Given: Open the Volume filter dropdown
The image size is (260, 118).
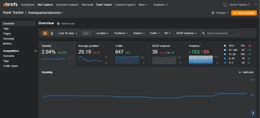Looking at the screenshot, I should tap(139, 33).
